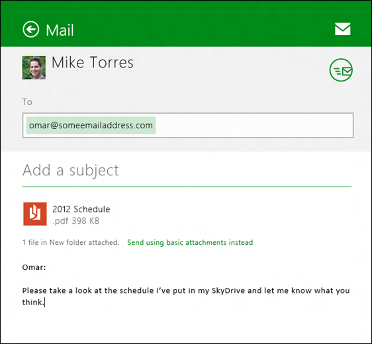Image resolution: width=372 pixels, height=344 pixels.
Task: Click the green line under subject field
Action: [187, 187]
